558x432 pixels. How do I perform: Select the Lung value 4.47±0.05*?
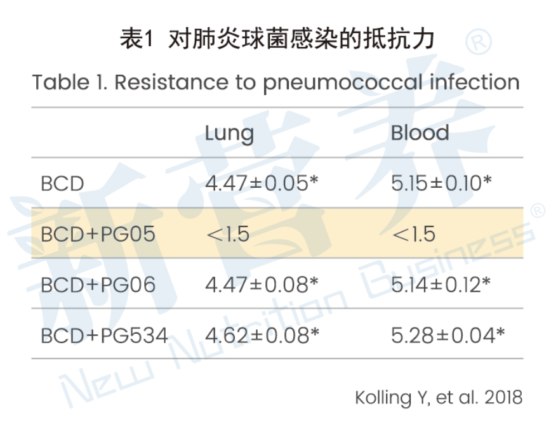pos(262,183)
